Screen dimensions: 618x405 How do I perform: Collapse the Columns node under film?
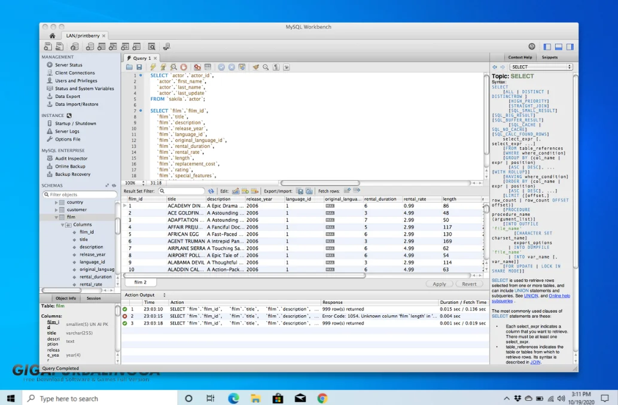coord(62,224)
